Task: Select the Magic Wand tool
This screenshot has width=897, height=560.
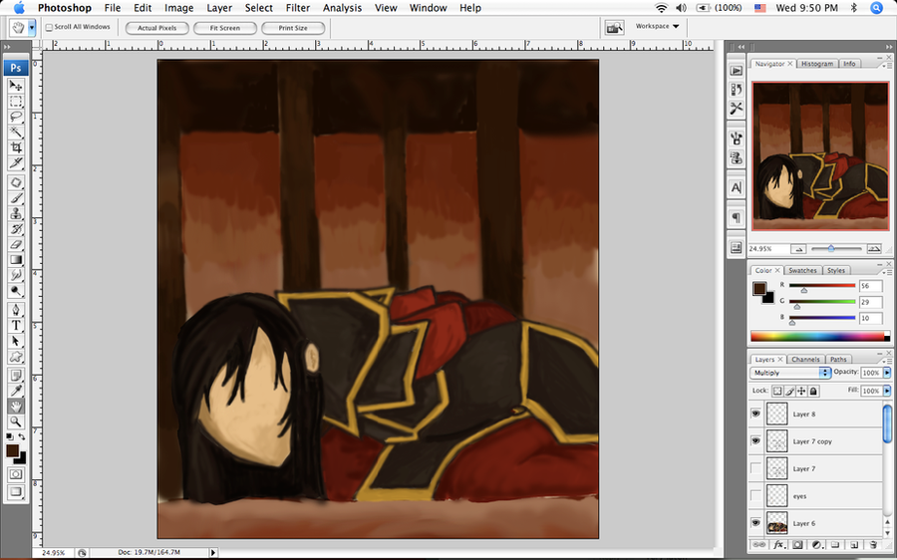Action: click(x=15, y=133)
